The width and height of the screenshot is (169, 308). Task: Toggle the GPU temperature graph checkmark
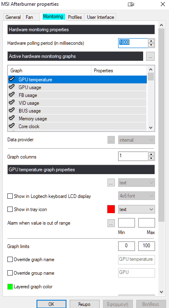coord(12,79)
